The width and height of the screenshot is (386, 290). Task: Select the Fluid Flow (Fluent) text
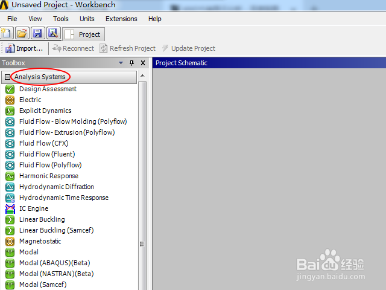47,154
